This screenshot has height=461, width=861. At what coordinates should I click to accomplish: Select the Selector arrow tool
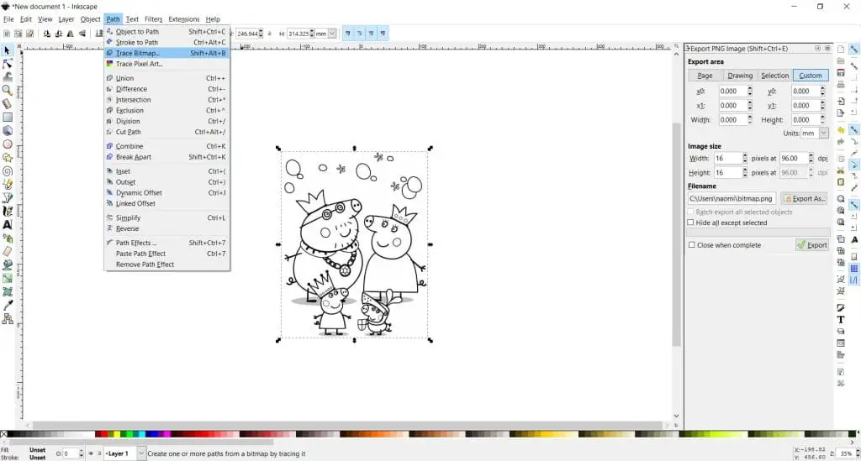click(7, 50)
